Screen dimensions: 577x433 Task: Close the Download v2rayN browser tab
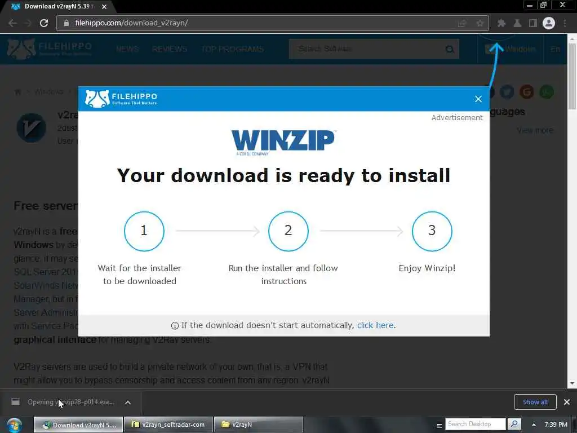(x=104, y=7)
